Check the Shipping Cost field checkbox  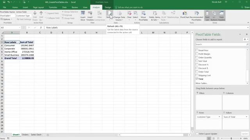click(197, 75)
